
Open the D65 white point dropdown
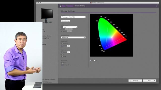(x=70, y=27)
